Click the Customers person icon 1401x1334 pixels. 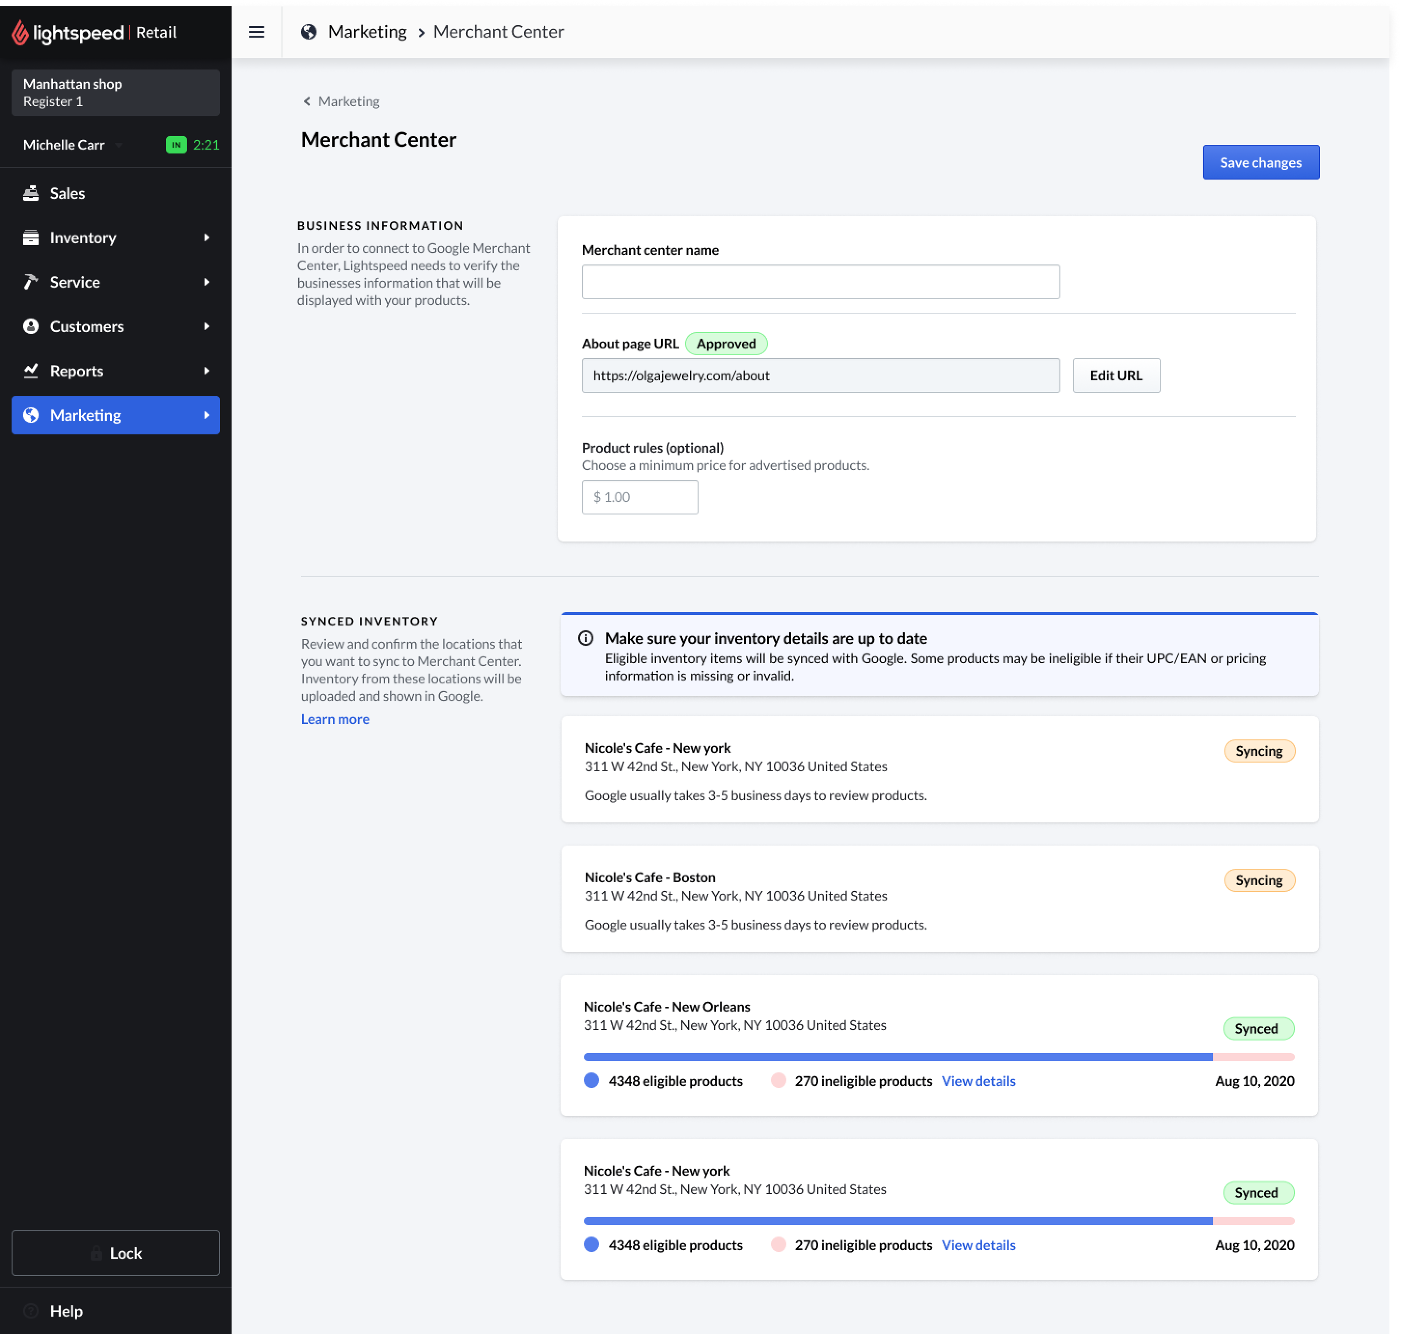point(30,326)
